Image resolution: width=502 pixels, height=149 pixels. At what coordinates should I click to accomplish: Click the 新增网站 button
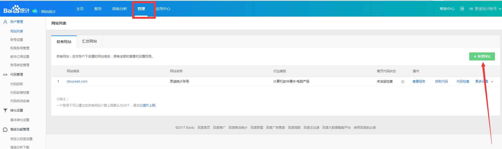482,56
